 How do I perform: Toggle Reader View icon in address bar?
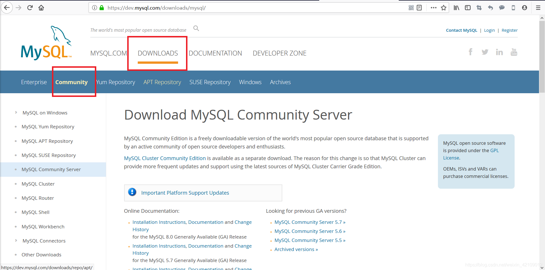[419, 8]
